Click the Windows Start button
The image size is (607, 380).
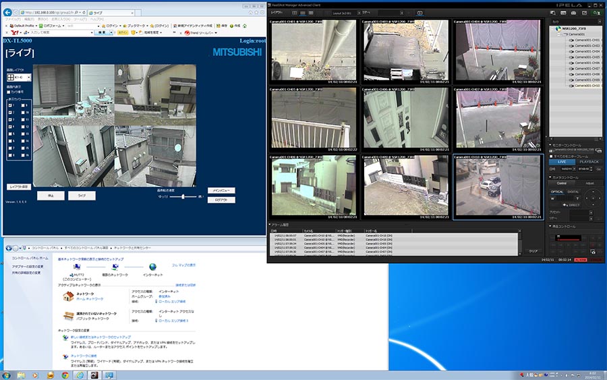(x=7, y=375)
